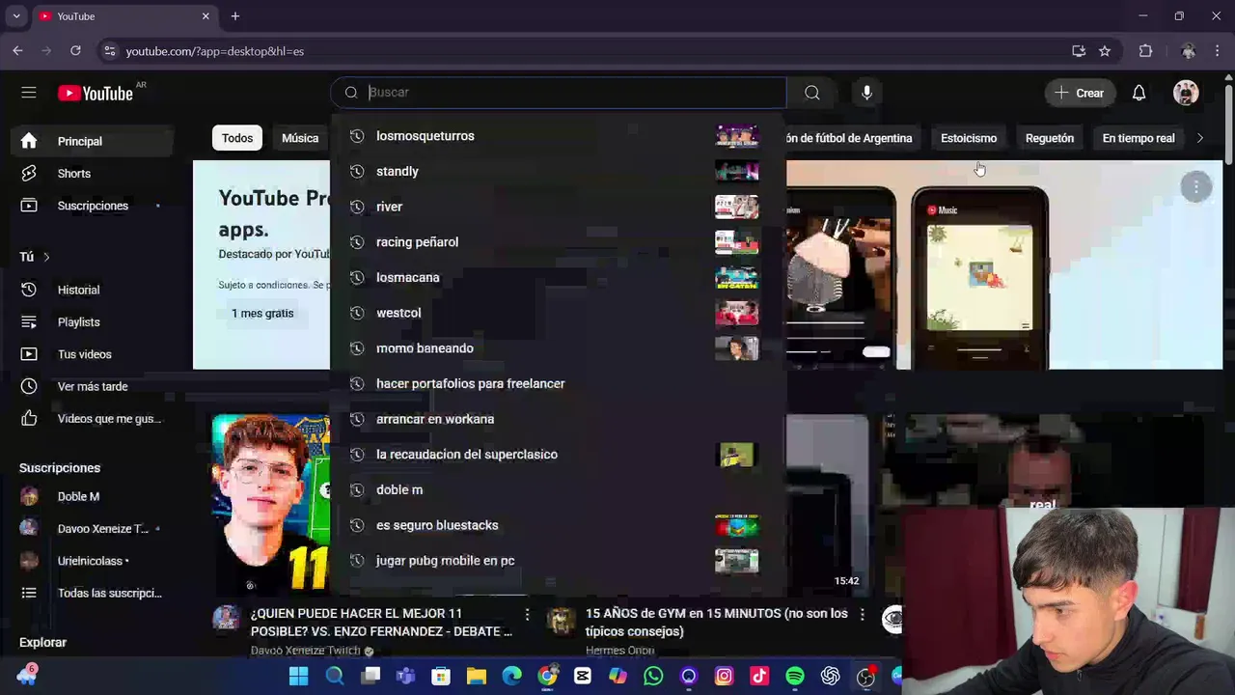The image size is (1235, 695).
Task: Open Spotify from the taskbar
Action: click(795, 677)
